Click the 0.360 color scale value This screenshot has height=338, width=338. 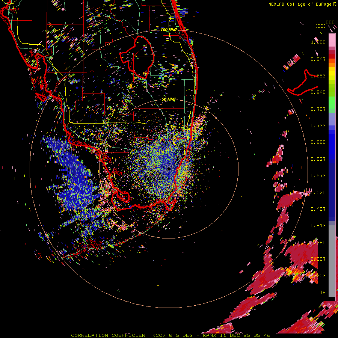tap(318, 243)
